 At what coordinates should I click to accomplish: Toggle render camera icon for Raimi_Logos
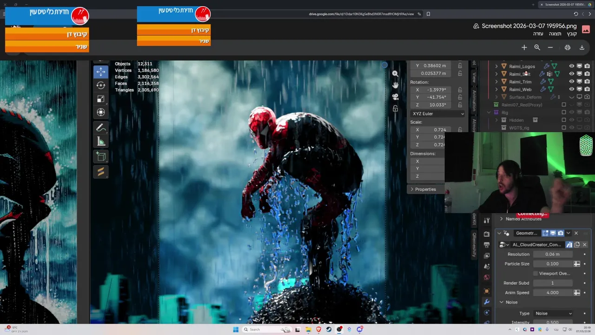587,66
